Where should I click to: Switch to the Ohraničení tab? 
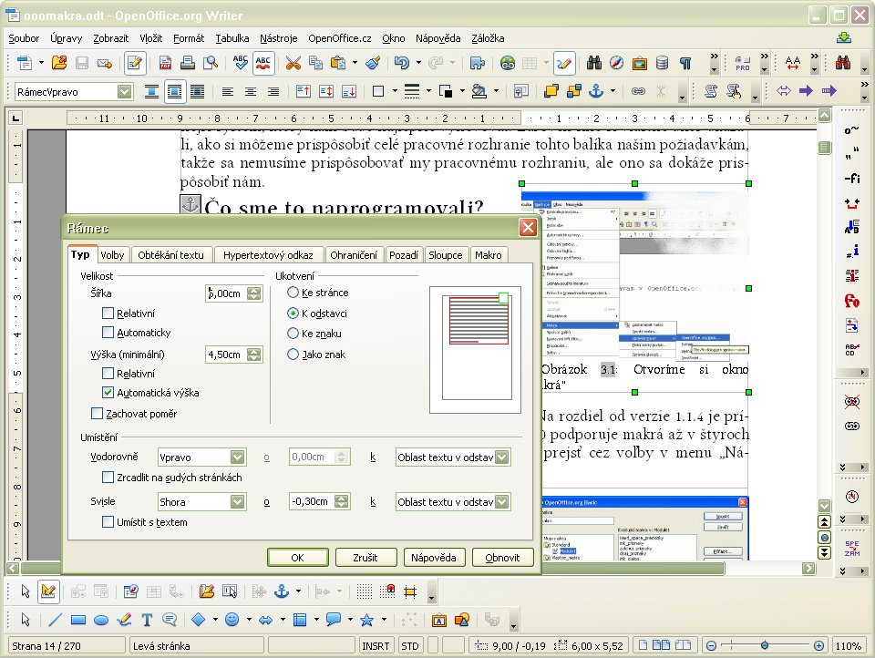coord(354,255)
